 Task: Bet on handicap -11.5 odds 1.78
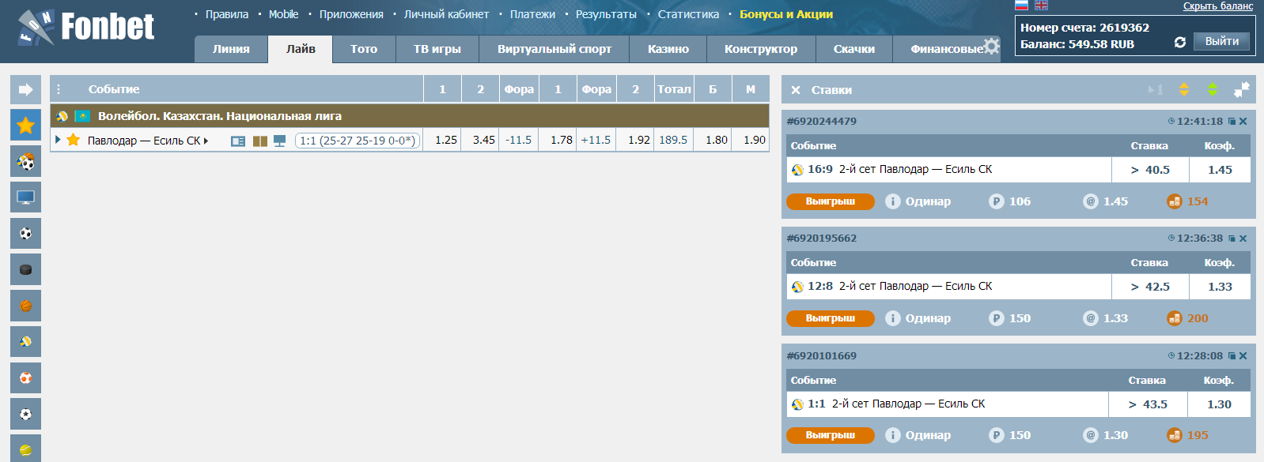[x=558, y=140]
